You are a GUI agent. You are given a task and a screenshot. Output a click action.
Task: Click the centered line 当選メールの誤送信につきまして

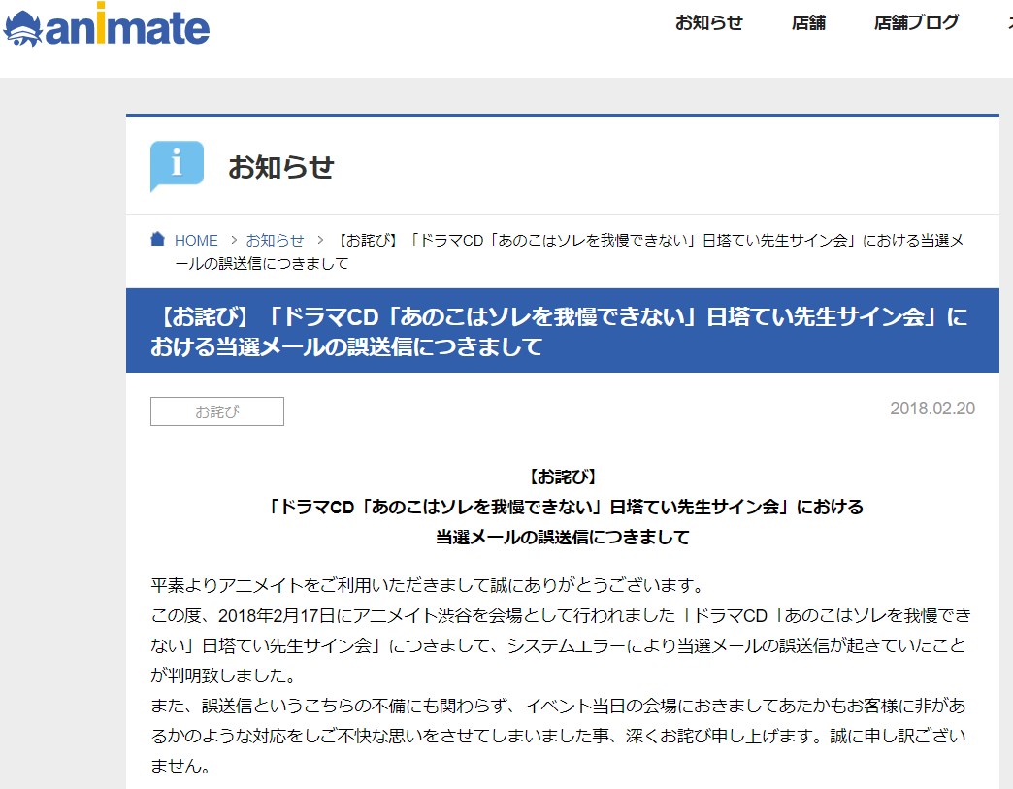point(562,537)
